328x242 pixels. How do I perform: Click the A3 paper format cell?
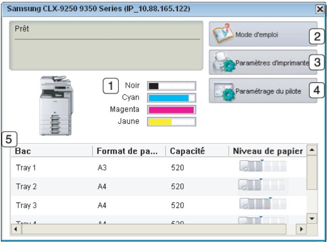coord(102,168)
